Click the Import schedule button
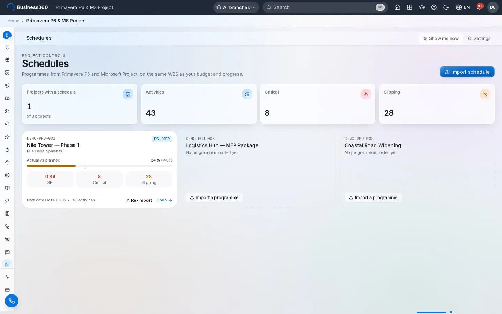This screenshot has width=502, height=314. 467,72
